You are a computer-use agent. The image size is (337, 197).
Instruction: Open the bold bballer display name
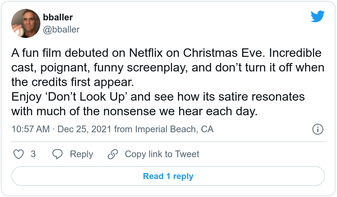click(x=58, y=17)
